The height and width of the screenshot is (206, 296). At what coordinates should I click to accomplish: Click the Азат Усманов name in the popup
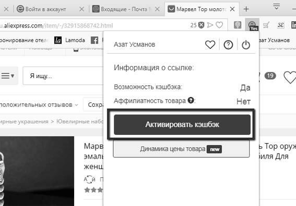(134, 44)
